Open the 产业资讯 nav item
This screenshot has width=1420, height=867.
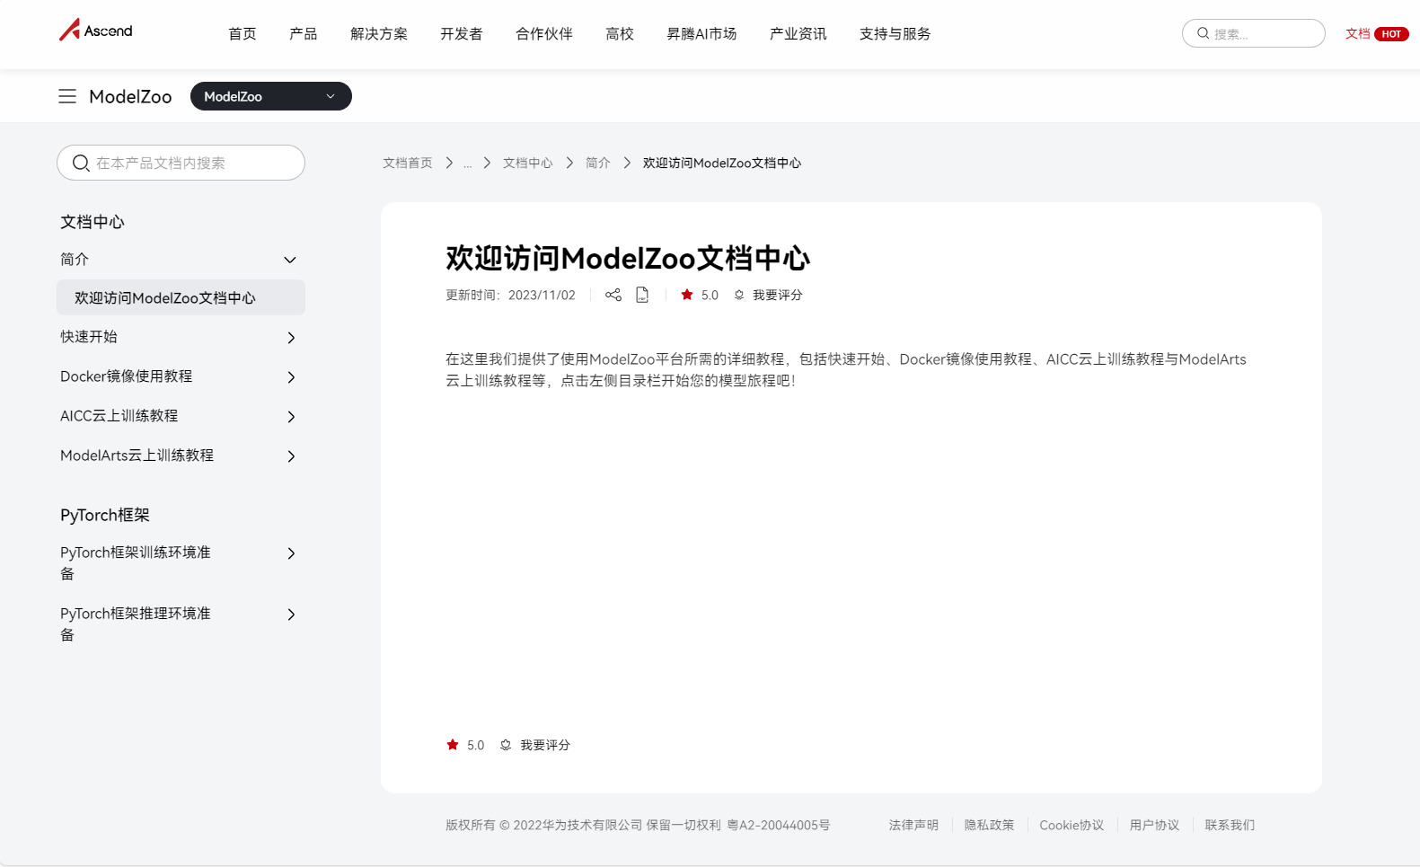pyautogui.click(x=798, y=33)
